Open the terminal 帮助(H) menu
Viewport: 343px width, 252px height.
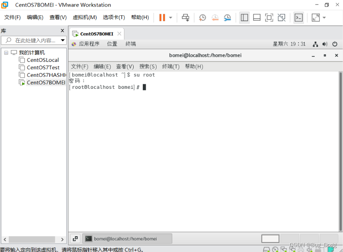tap(194, 66)
